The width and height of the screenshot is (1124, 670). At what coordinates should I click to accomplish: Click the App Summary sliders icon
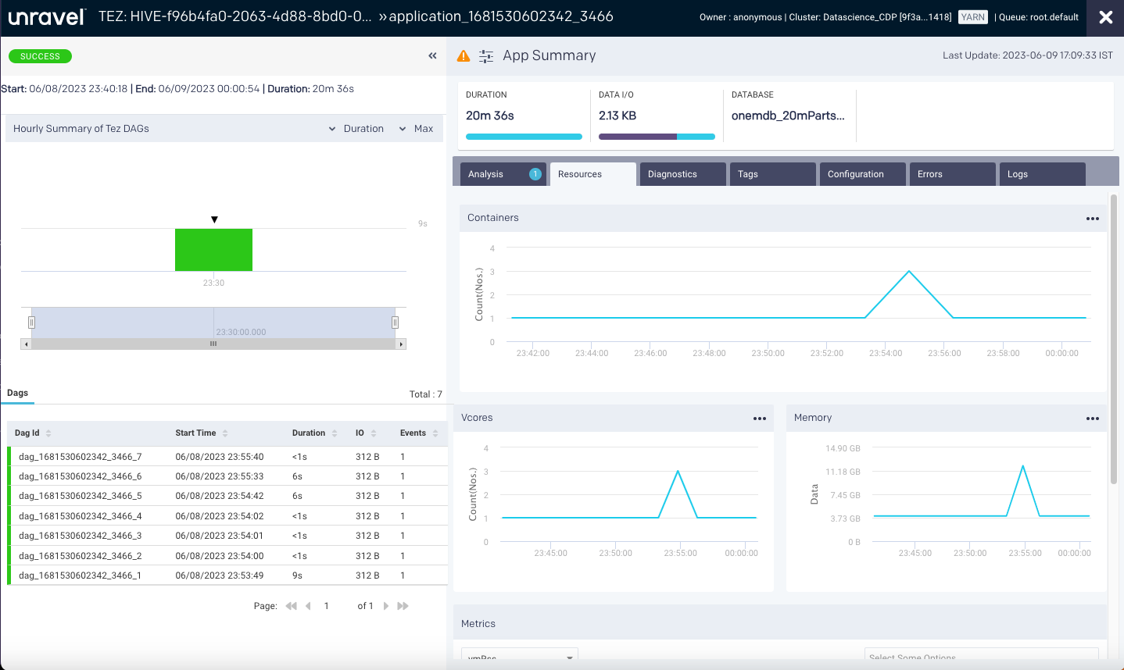tap(486, 56)
